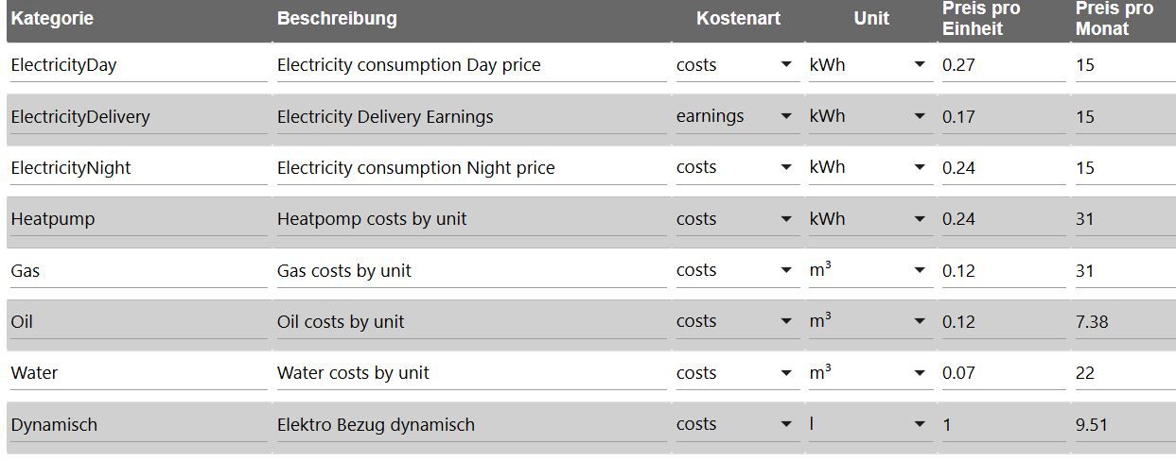This screenshot has width=1176, height=461.
Task: Open Kostenart dropdown in Oil row
Action: click(736, 321)
